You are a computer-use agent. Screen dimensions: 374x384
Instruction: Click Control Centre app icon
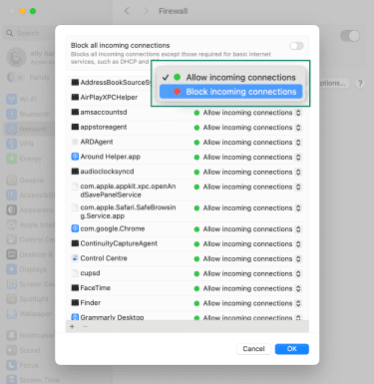pyautogui.click(x=75, y=258)
